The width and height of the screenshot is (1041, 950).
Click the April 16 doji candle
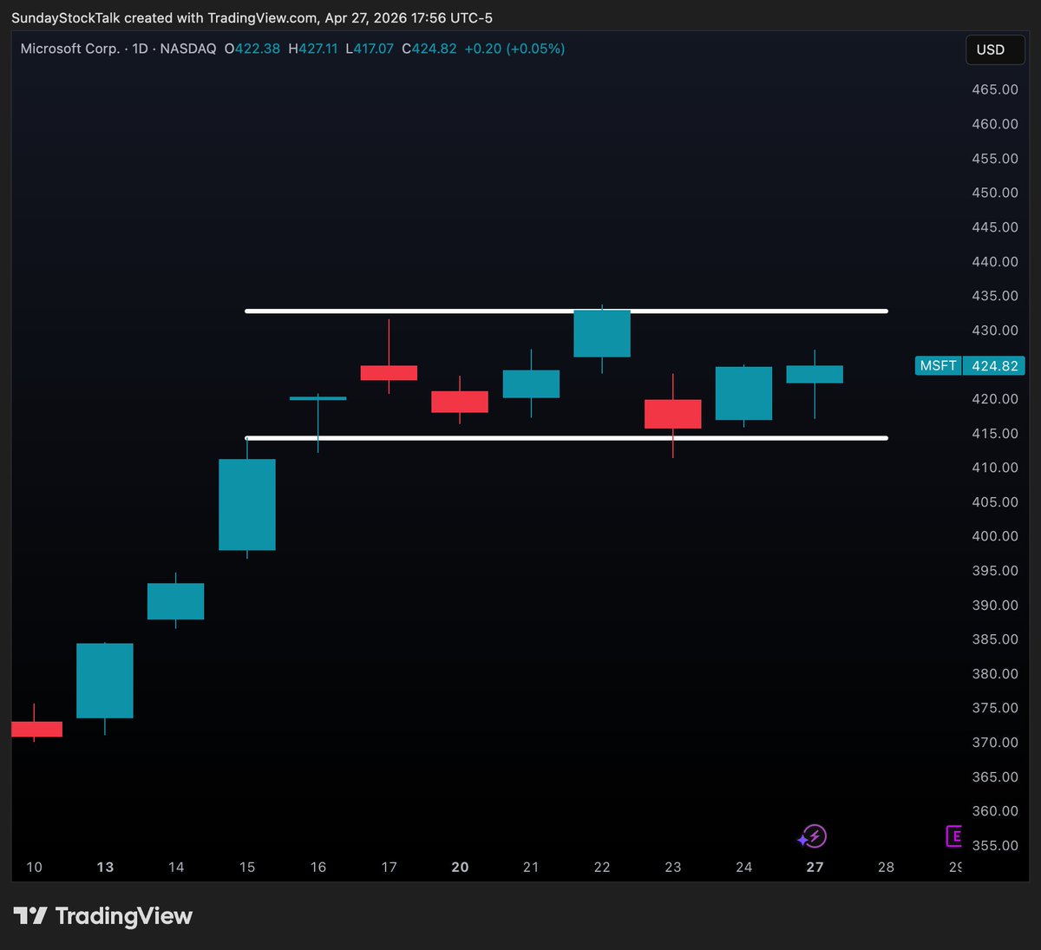point(318,398)
